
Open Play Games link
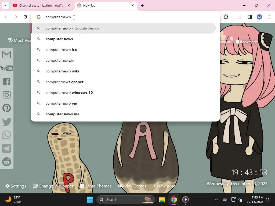pyautogui.click(x=132, y=186)
